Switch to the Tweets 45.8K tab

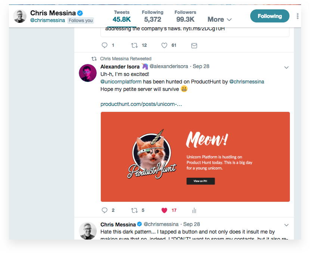(x=121, y=16)
